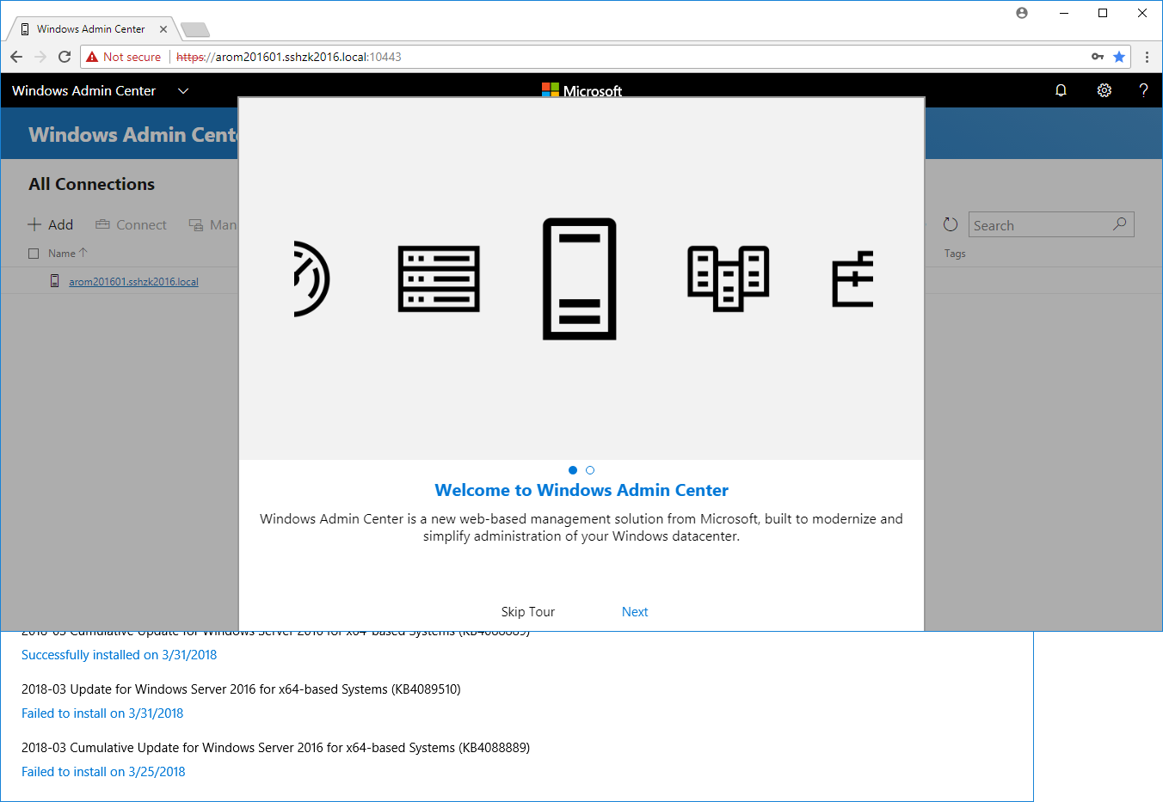This screenshot has width=1163, height=802.
Task: Click Windows Admin Center header title
Action: (84, 90)
